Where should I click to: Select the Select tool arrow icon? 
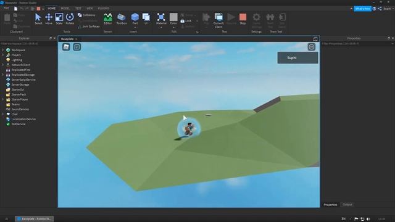click(x=38, y=17)
